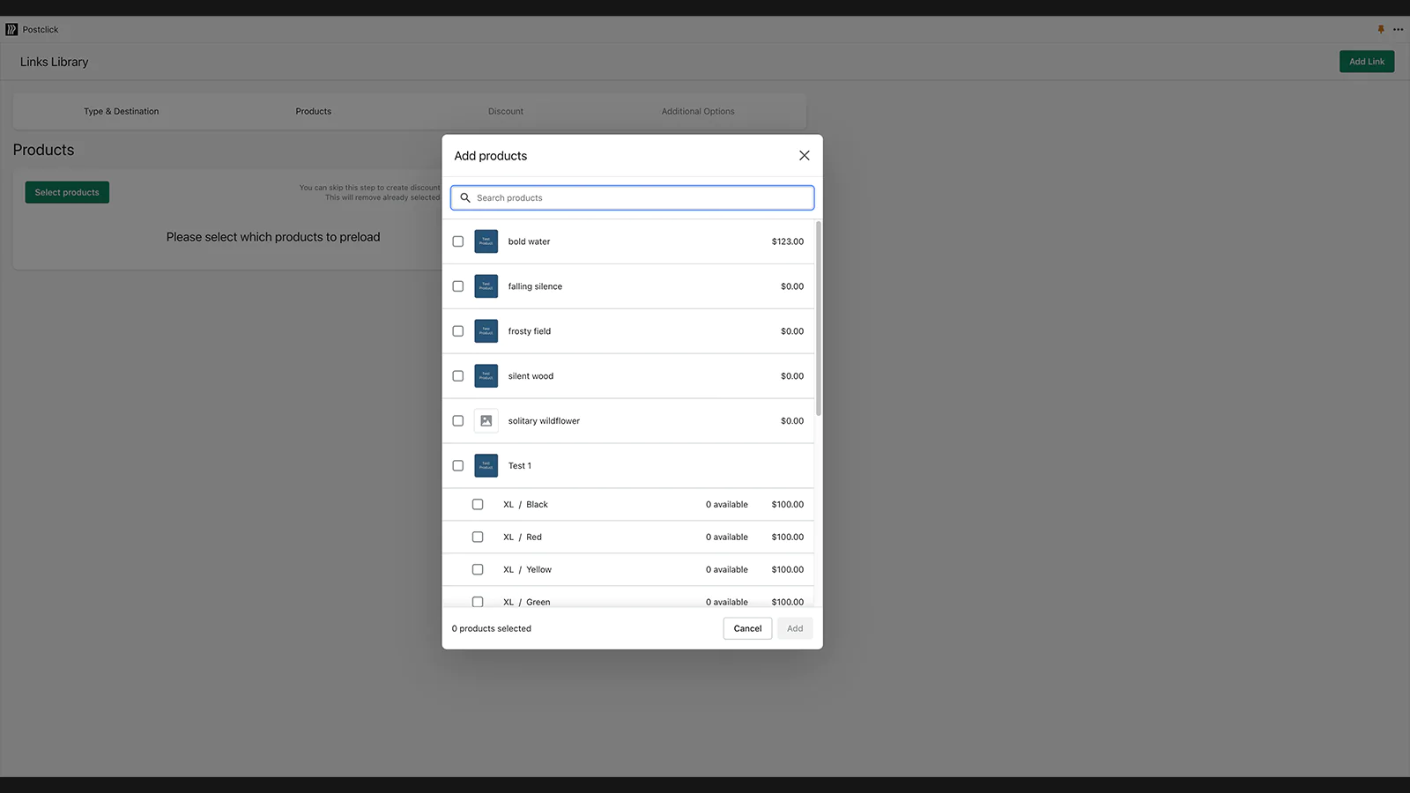Switch to Type & Destination step tab
1410x793 pixels.
pyautogui.click(x=122, y=112)
